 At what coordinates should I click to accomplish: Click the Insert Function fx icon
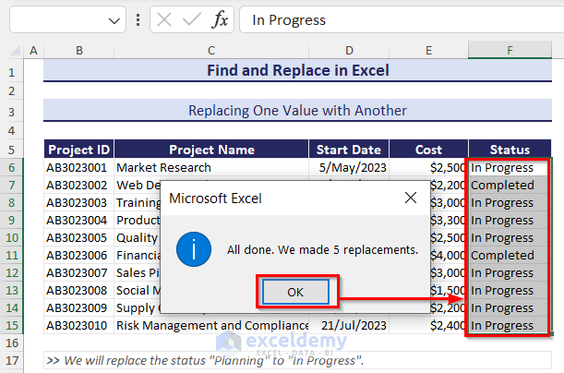(x=220, y=19)
